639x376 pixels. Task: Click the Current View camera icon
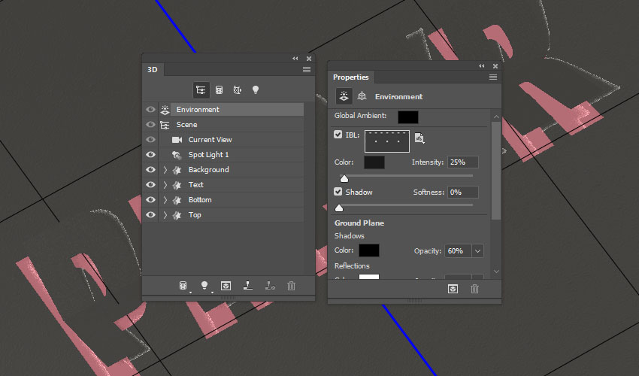(177, 140)
